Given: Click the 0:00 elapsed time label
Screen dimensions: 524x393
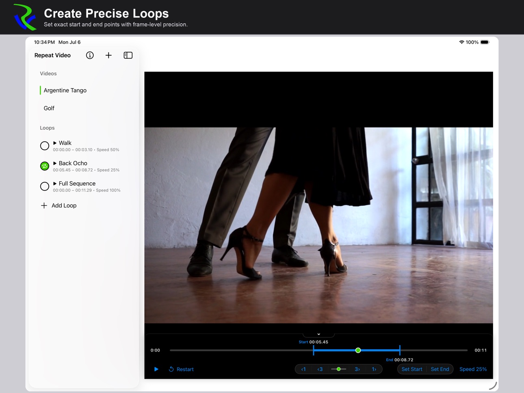Looking at the screenshot, I should 155,350.
